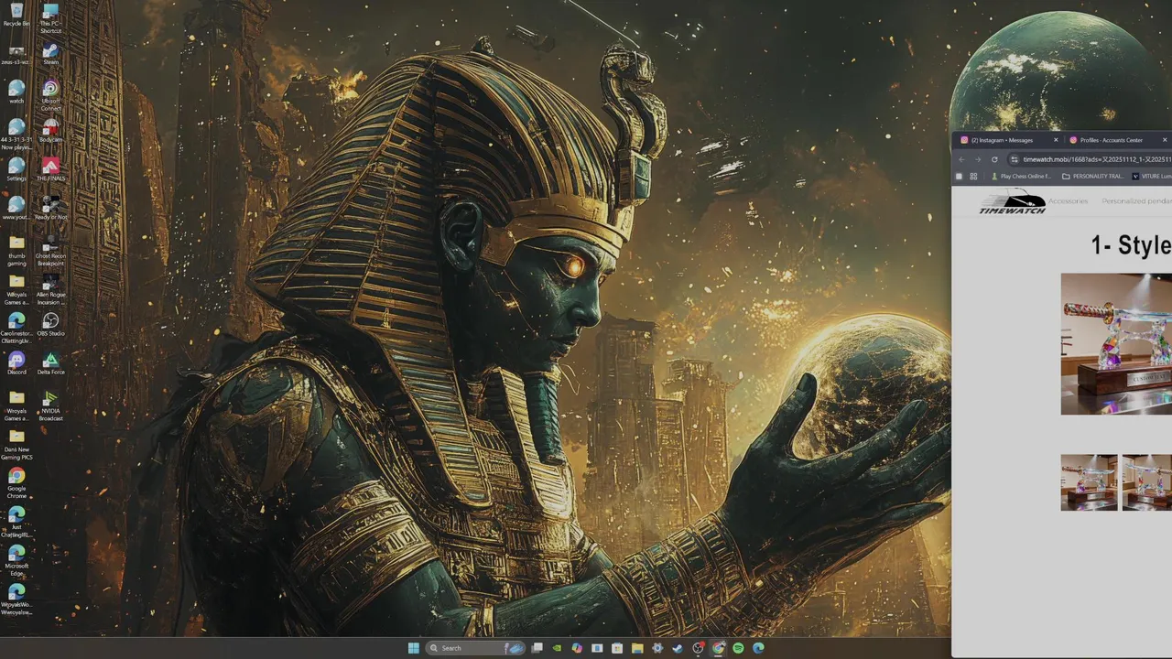This screenshot has width=1172, height=659.
Task: Open the www.yout... desktop shortcut
Action: click(x=16, y=208)
